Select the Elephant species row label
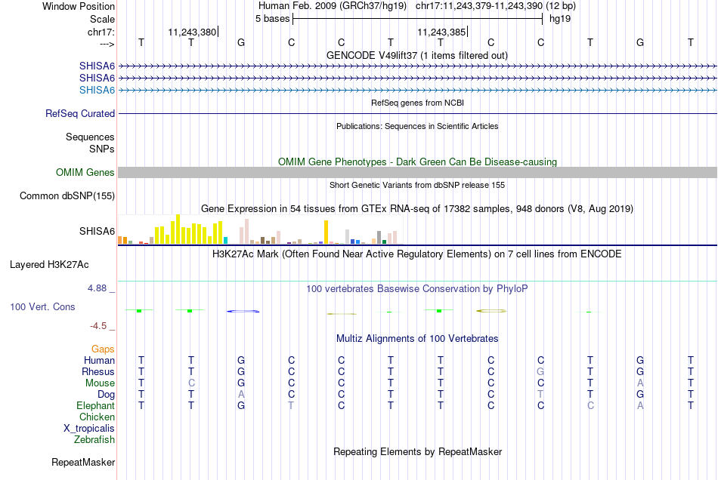 coord(96,405)
